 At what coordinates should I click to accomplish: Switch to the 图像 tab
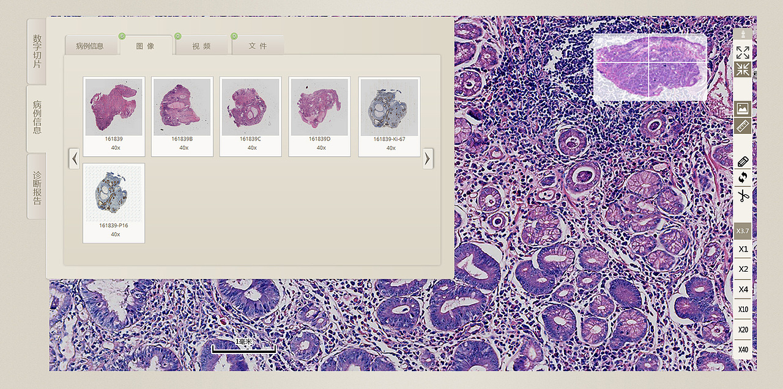[x=146, y=46]
